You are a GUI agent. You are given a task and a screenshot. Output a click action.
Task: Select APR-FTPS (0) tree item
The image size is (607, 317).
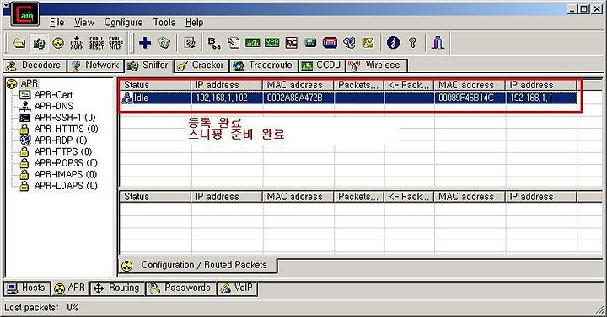click(x=62, y=151)
